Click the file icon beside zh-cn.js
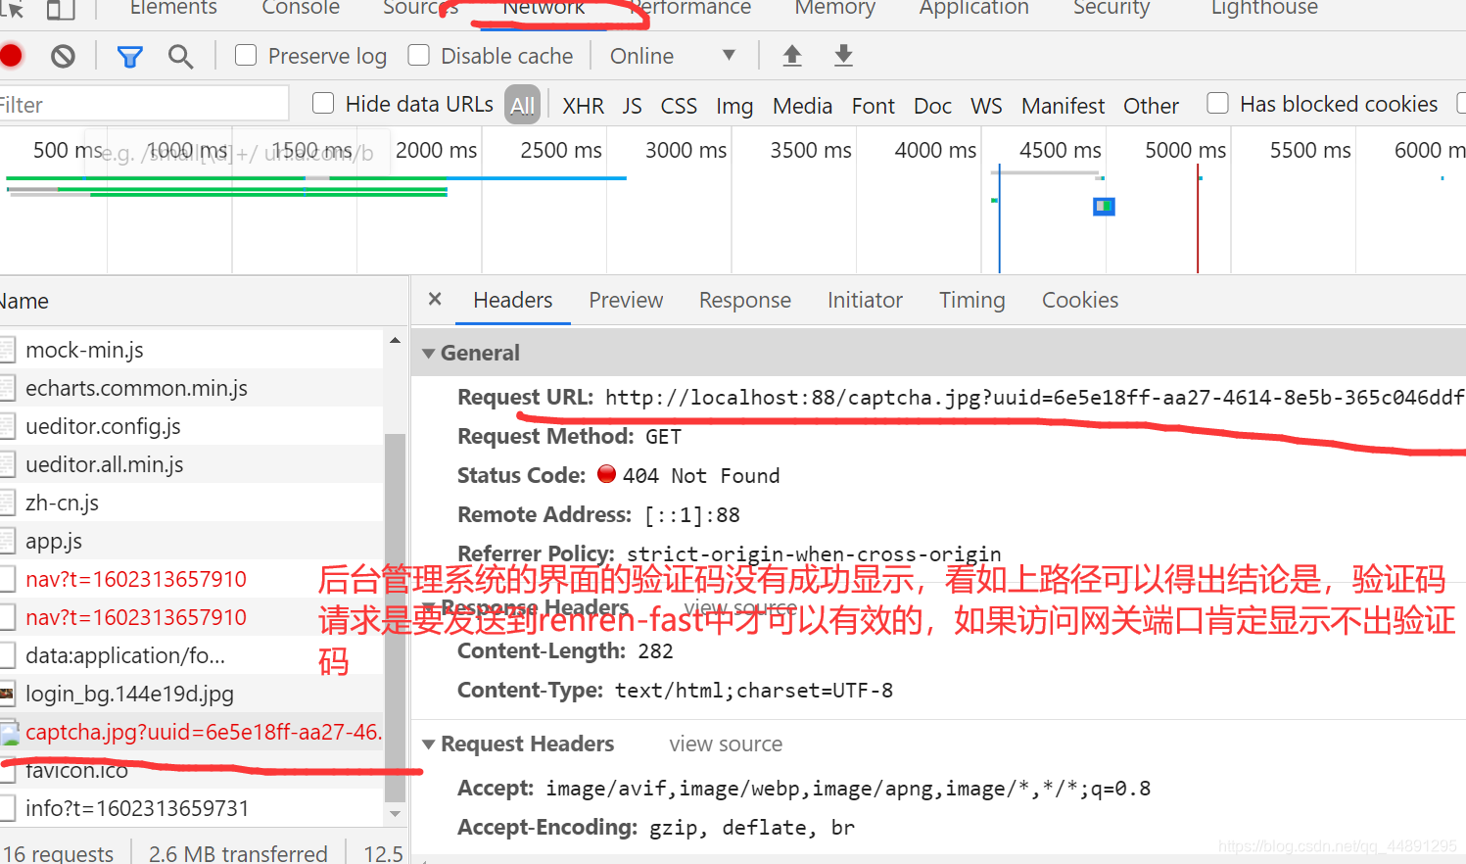Viewport: 1466px width, 864px height. (8, 503)
